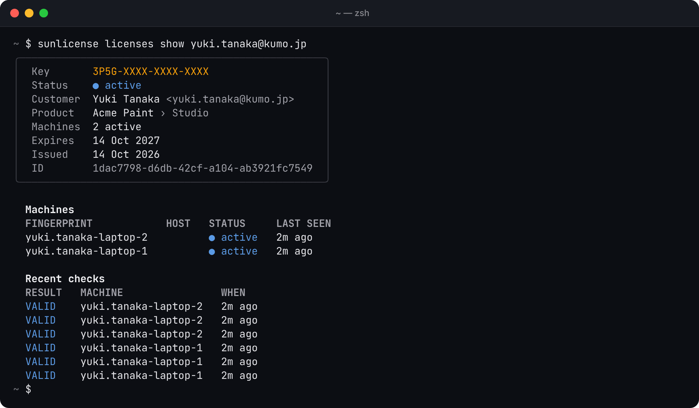Screen dimensions: 699x408
Task: Click the command text 'sunlicense licenses show'
Action: (x=111, y=44)
